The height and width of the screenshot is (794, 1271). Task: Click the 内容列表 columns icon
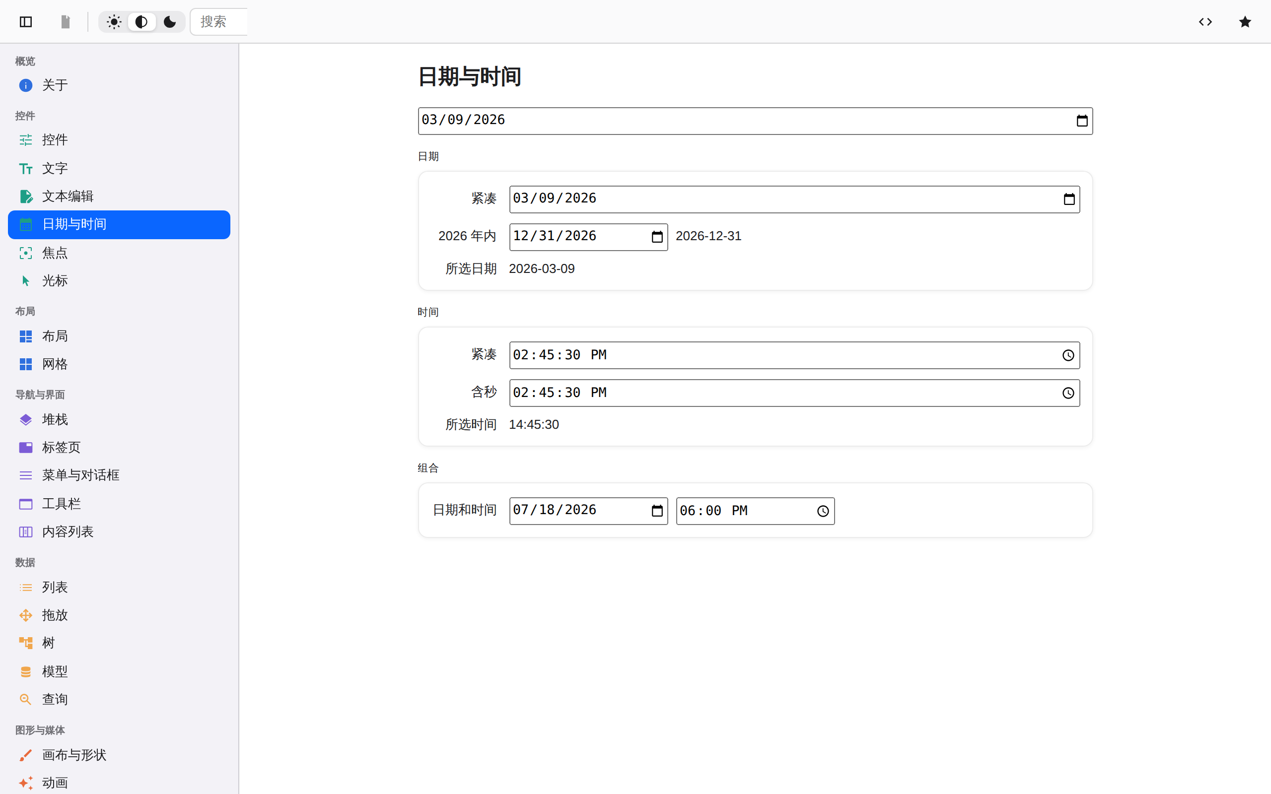coord(26,531)
